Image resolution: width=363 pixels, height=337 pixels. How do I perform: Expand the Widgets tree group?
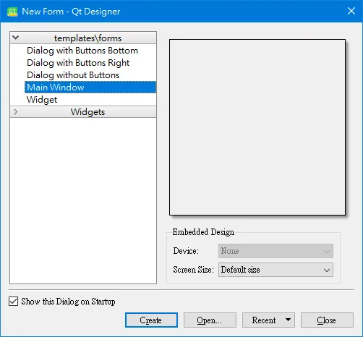(x=16, y=111)
